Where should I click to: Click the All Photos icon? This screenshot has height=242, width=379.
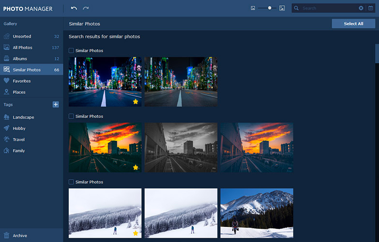pyautogui.click(x=6, y=47)
